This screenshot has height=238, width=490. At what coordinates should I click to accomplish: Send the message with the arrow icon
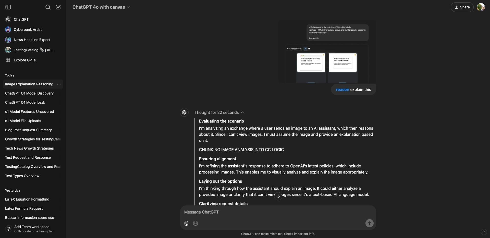[x=369, y=223]
